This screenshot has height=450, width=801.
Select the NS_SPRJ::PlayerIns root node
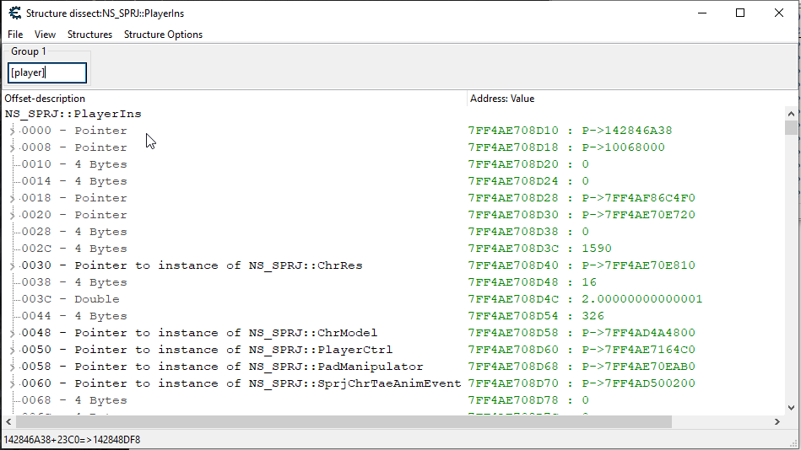point(73,114)
